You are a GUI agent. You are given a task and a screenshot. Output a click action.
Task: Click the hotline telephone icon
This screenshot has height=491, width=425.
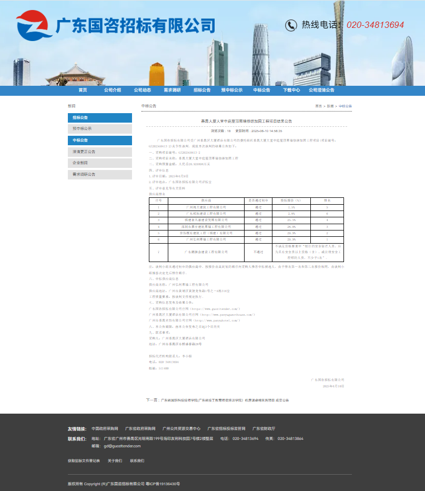(291, 25)
